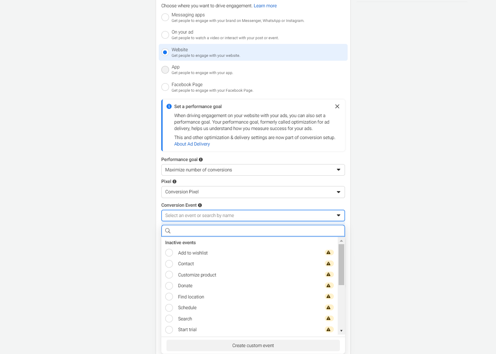The height and width of the screenshot is (354, 496).
Task: Click the event list scroll-down arrow
Action: [341, 331]
